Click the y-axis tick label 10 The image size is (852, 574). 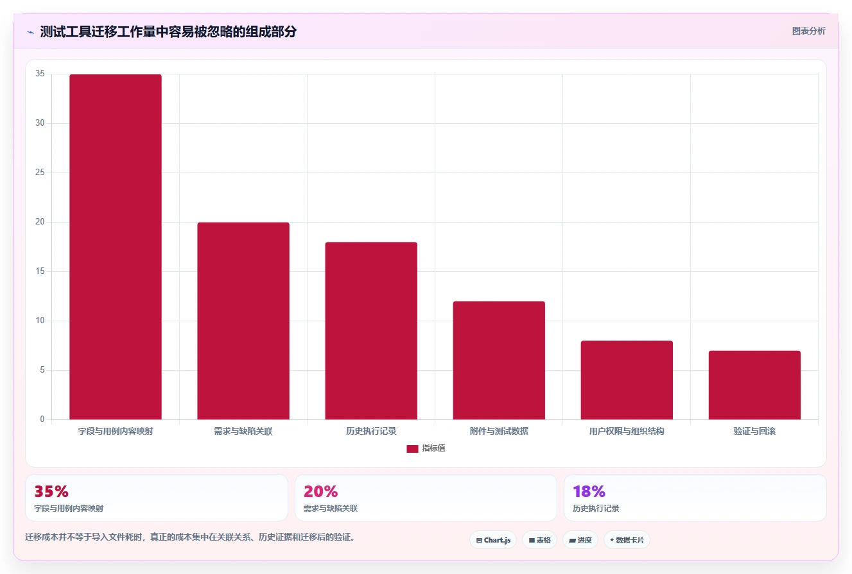tap(40, 321)
